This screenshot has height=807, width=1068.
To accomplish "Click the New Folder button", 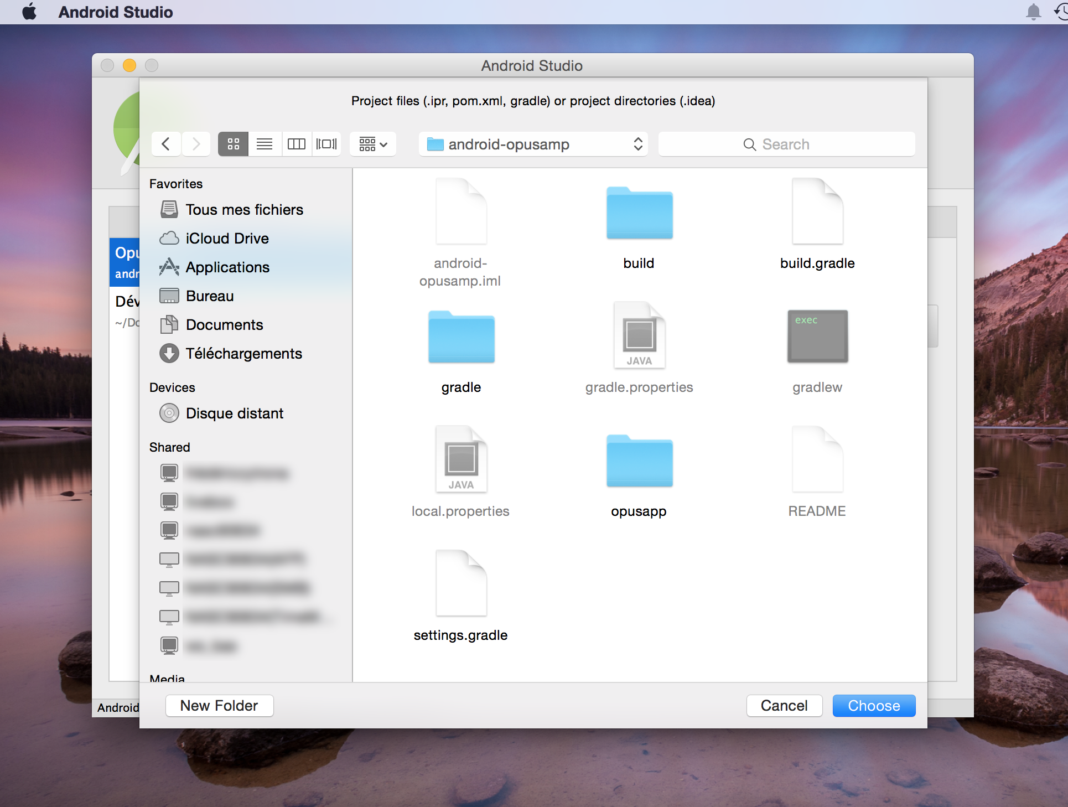I will pyautogui.click(x=219, y=706).
